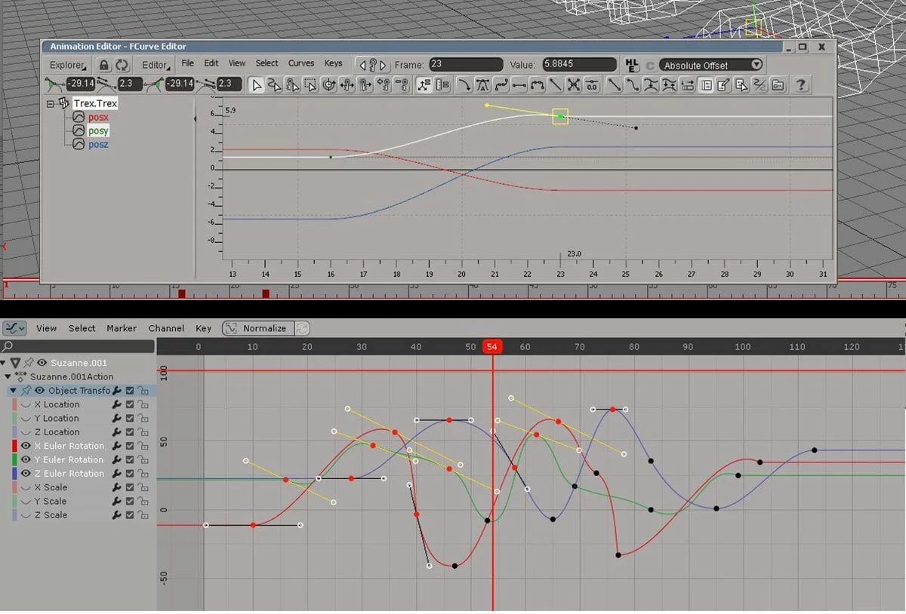Open the Absolute Offset dropdown
The height and width of the screenshot is (614, 906).
710,65
